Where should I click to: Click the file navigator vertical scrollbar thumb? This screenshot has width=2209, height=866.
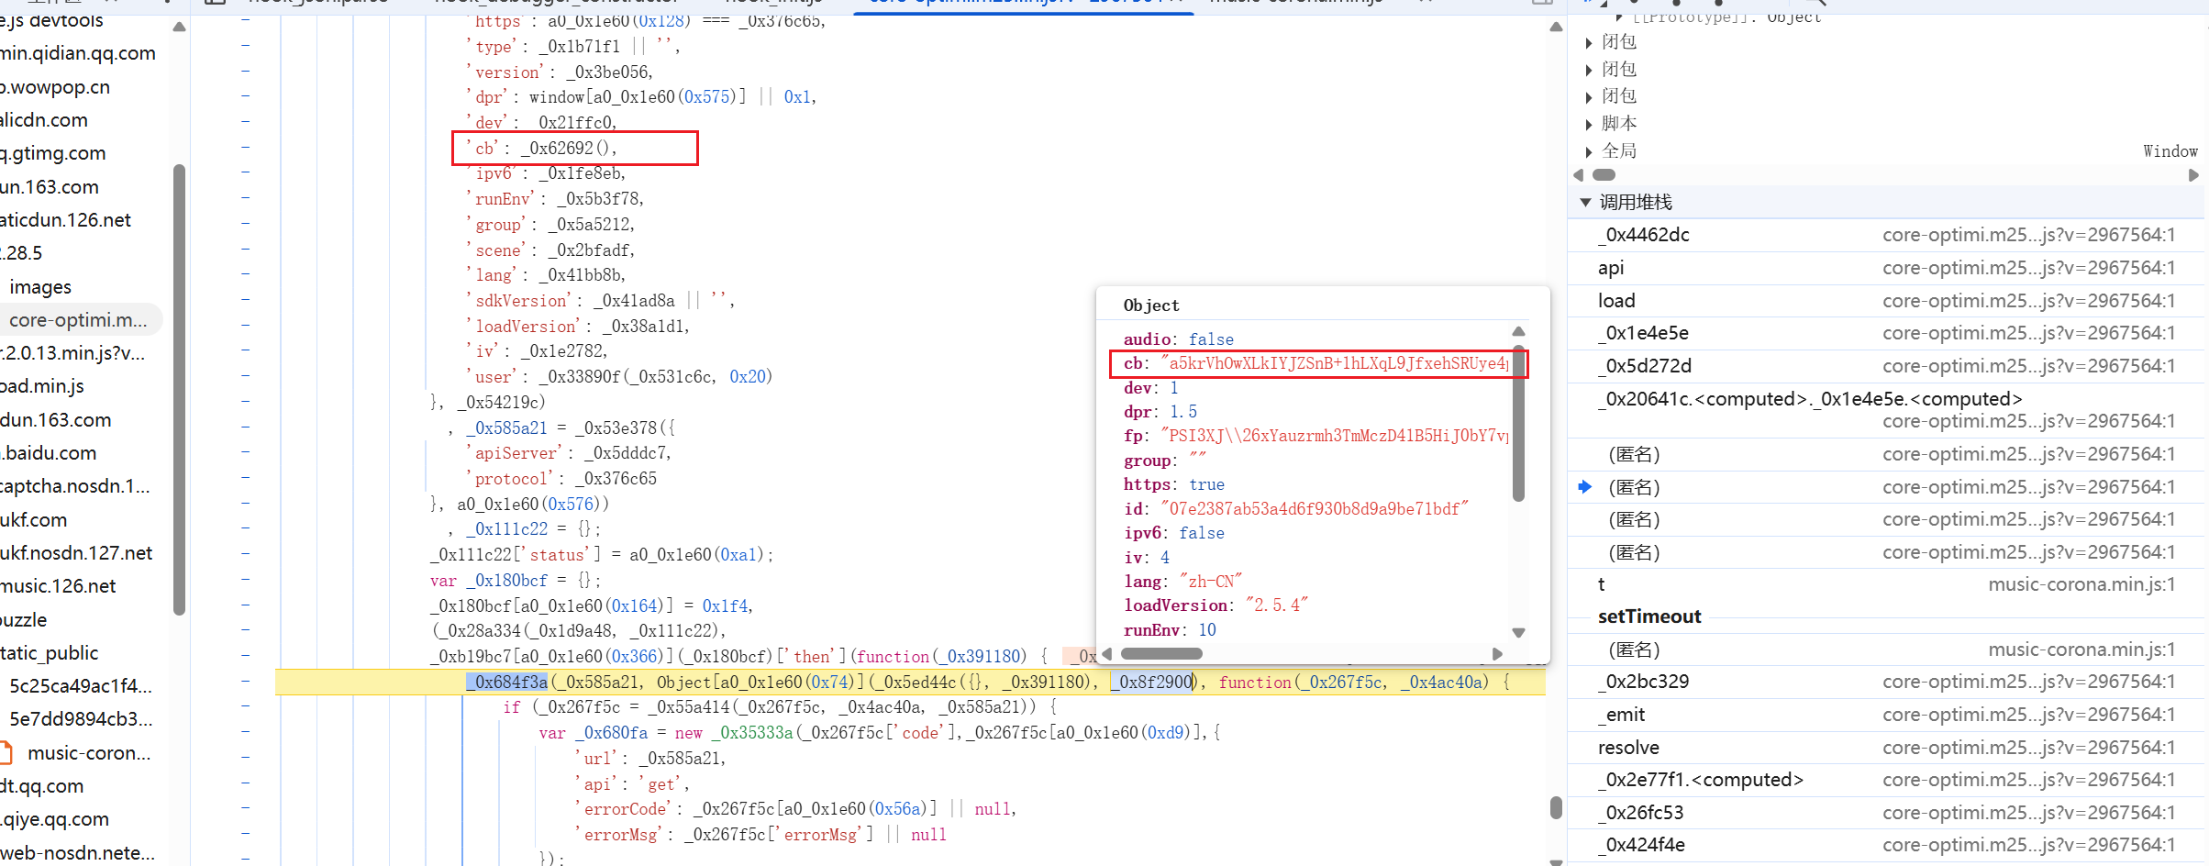[x=179, y=389]
